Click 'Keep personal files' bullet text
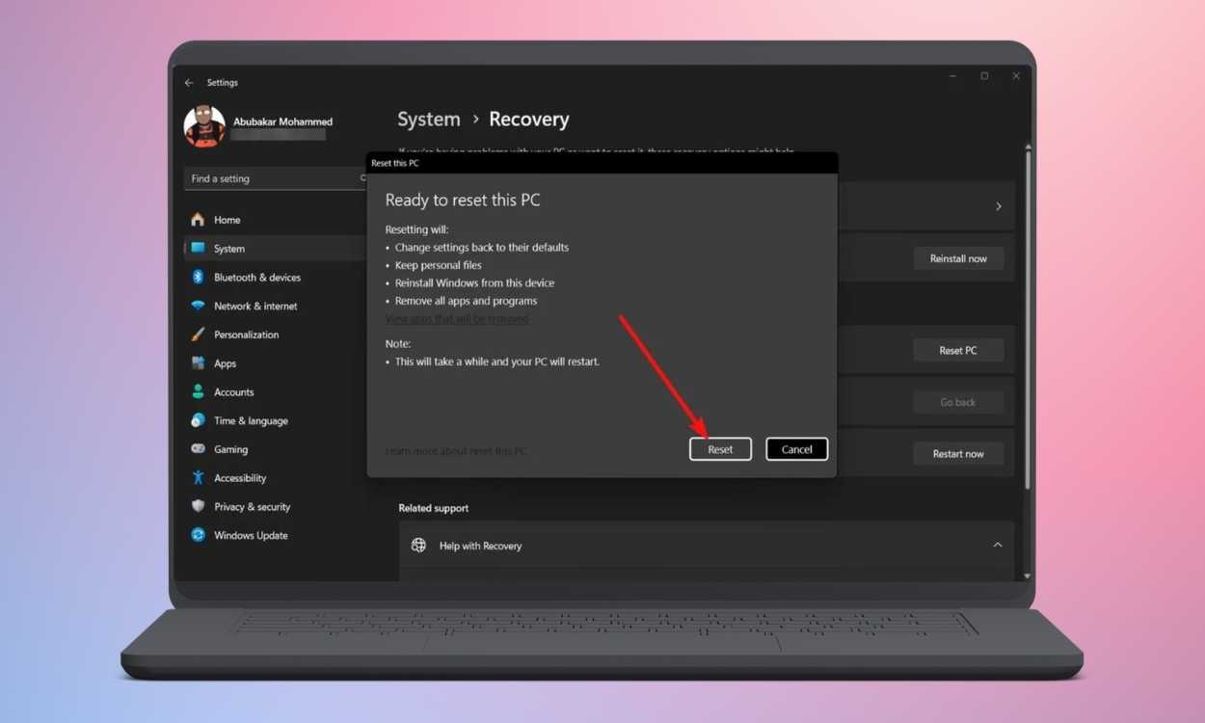The image size is (1205, 723). pyautogui.click(x=439, y=265)
